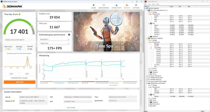Click the Max column header in HWMonitor
210x112 pixels.
point(192,6)
